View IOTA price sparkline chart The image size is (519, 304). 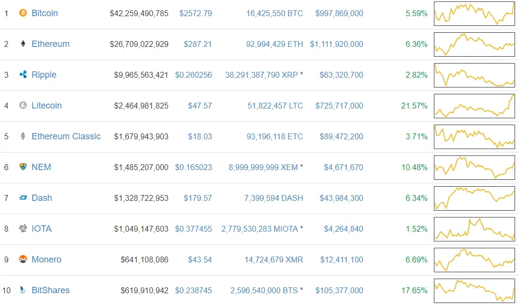click(474, 229)
